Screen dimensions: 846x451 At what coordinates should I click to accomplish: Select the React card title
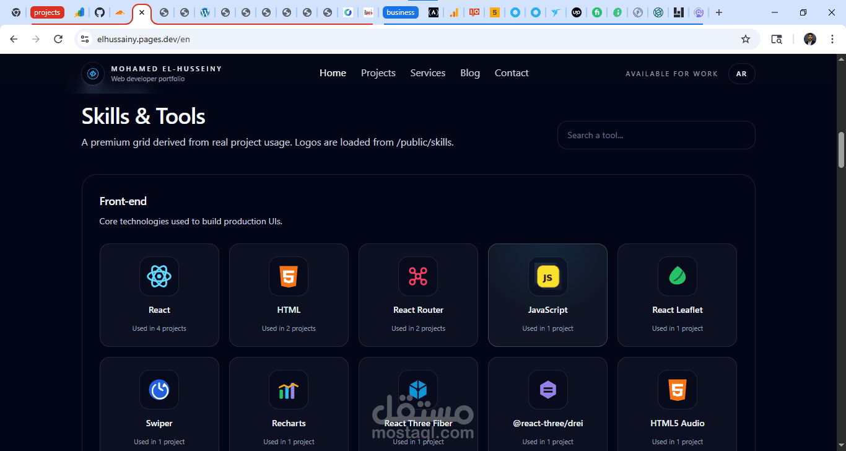coord(159,310)
